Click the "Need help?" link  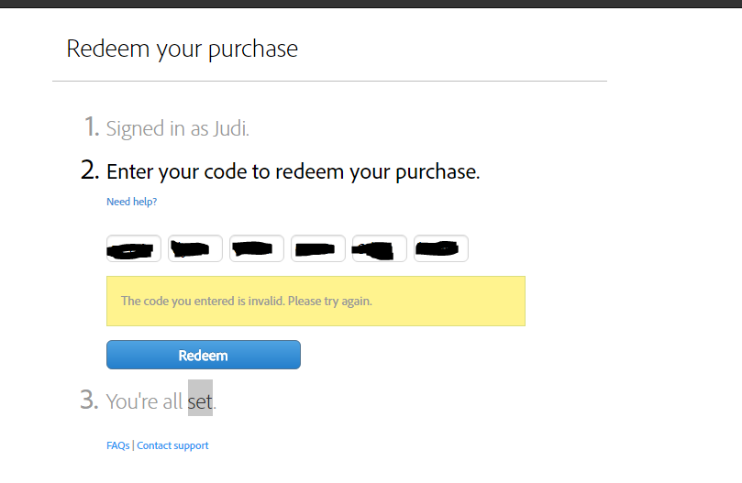[x=131, y=202]
